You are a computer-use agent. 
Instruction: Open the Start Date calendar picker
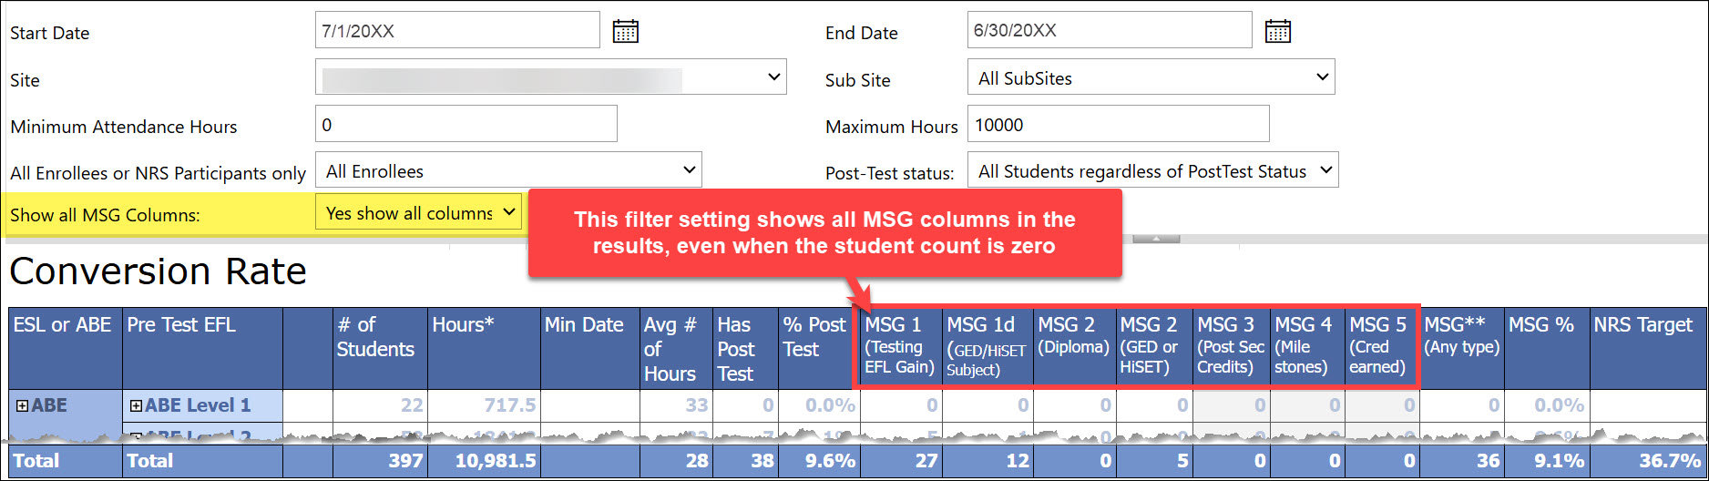click(x=625, y=31)
